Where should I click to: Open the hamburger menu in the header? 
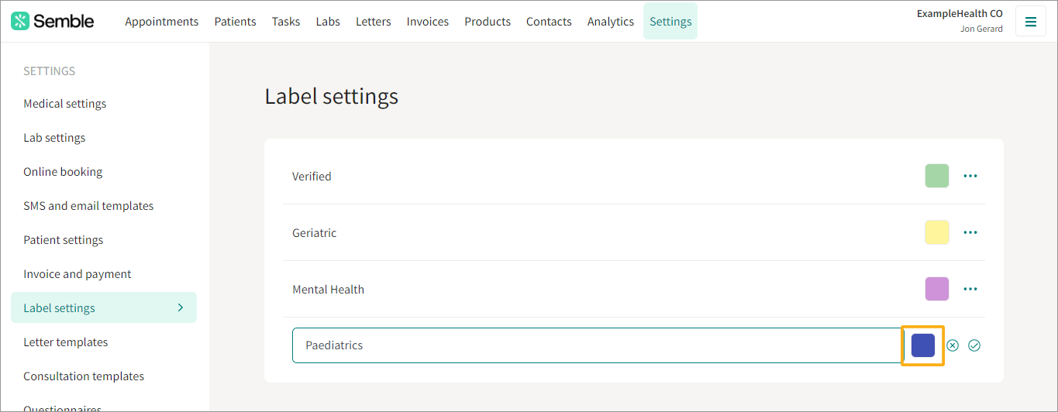(1030, 22)
